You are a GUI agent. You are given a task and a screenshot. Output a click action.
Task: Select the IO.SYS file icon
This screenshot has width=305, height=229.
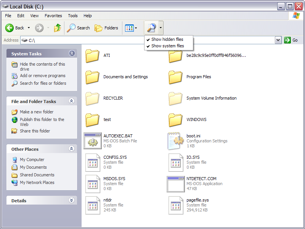coord(176,163)
